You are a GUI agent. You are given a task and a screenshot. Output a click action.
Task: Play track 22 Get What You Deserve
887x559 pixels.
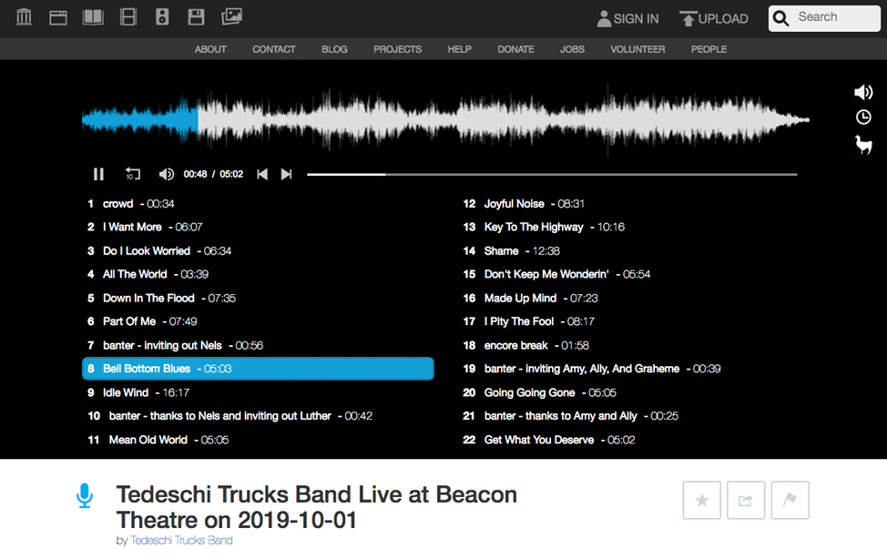pyautogui.click(x=549, y=440)
